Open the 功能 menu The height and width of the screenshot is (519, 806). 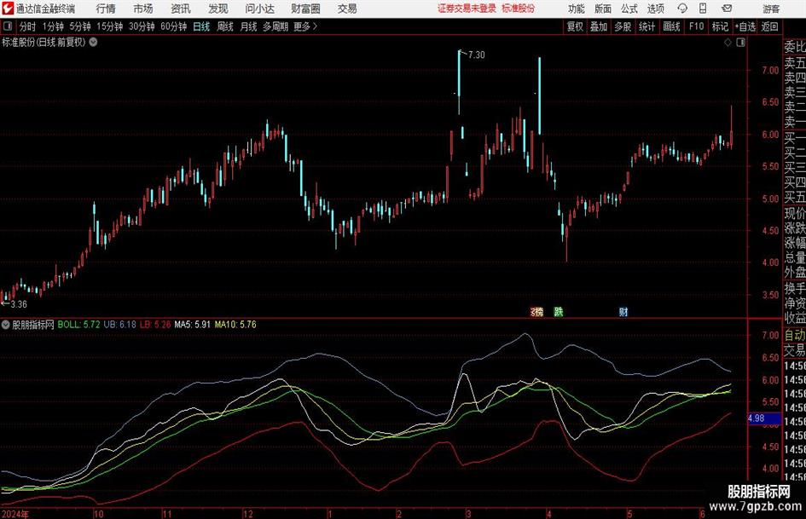point(577,9)
